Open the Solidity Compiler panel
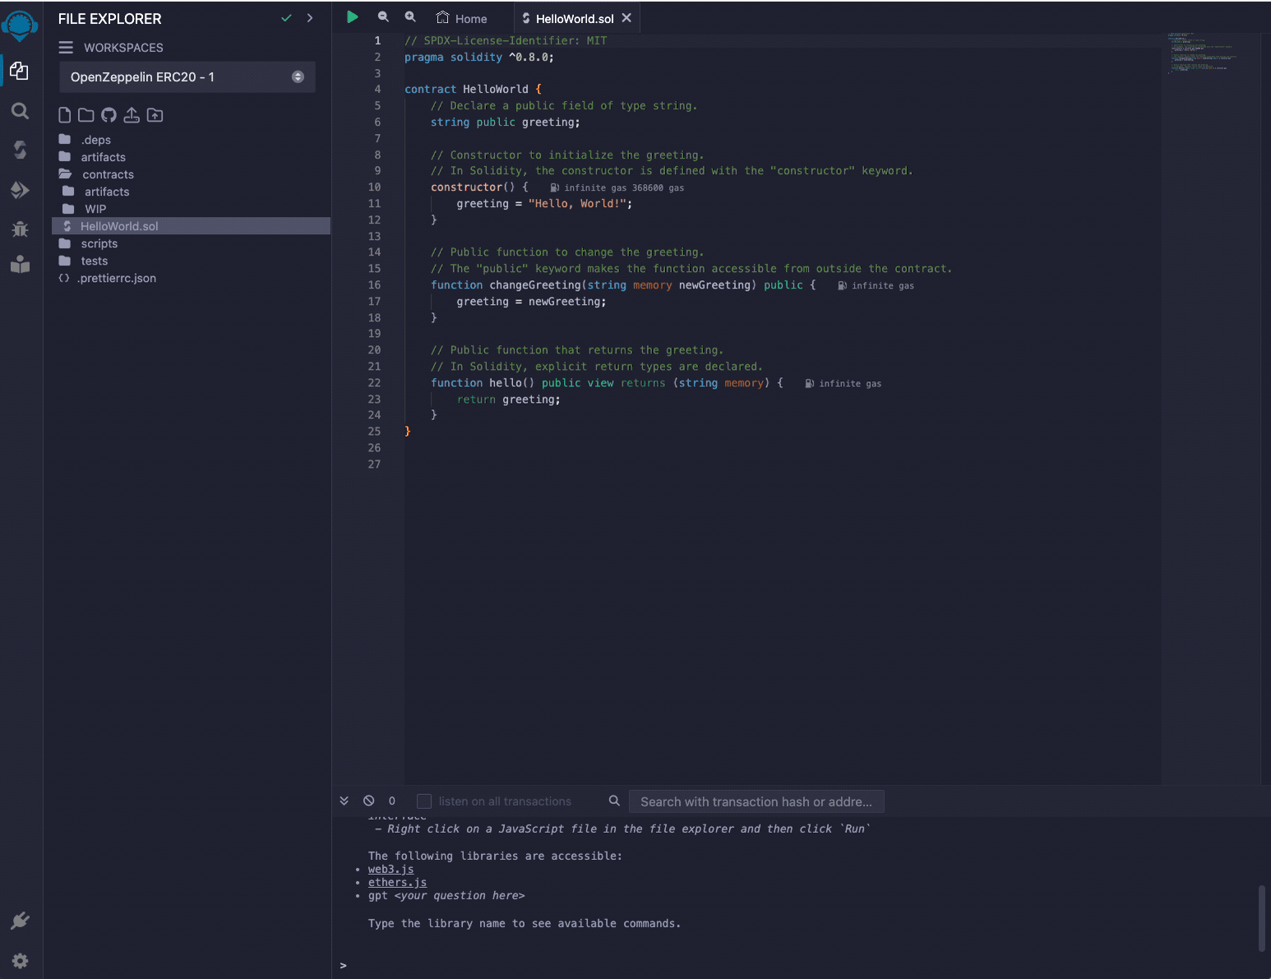This screenshot has height=979, width=1271. 20,150
